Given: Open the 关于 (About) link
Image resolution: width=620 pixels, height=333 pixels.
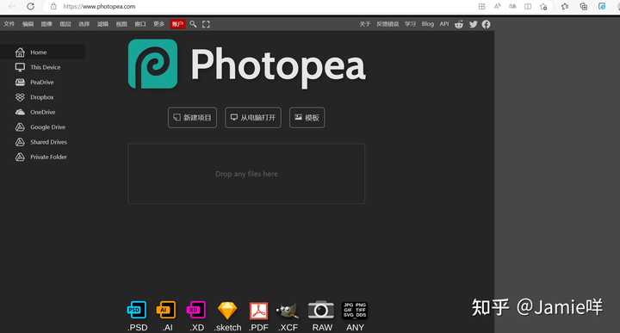Looking at the screenshot, I should tap(365, 24).
